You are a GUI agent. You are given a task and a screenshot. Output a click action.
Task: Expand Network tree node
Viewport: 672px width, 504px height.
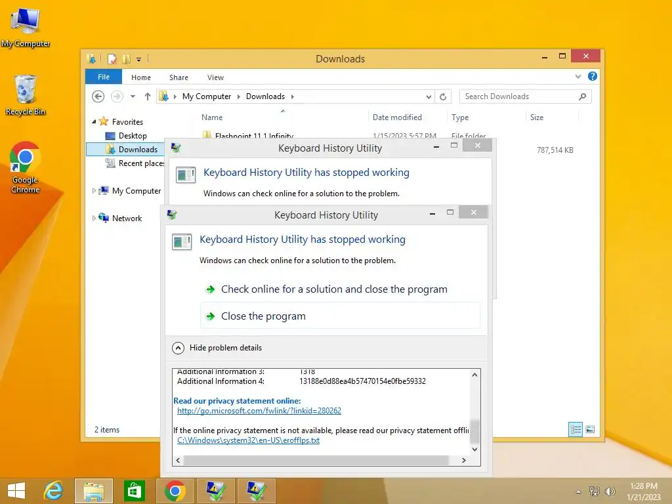point(94,218)
